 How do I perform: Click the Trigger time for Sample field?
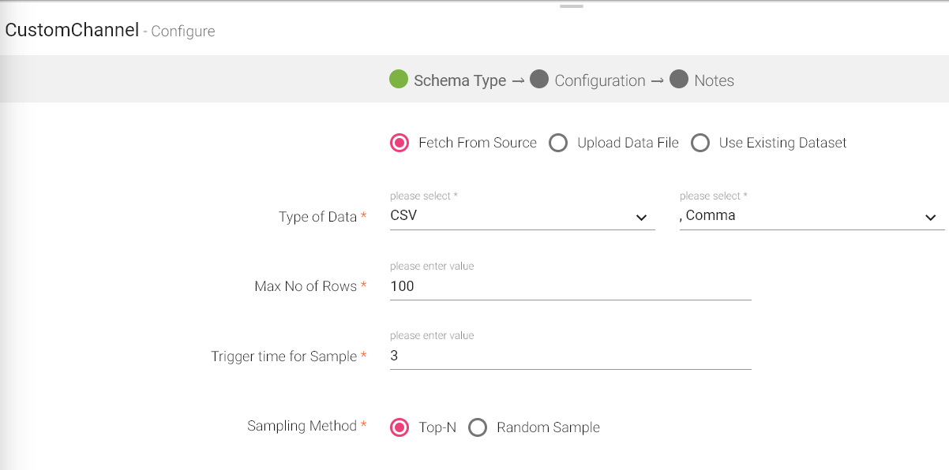570,356
